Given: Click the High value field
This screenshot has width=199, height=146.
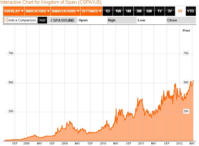Looking at the screenshot, I should click(121, 20).
